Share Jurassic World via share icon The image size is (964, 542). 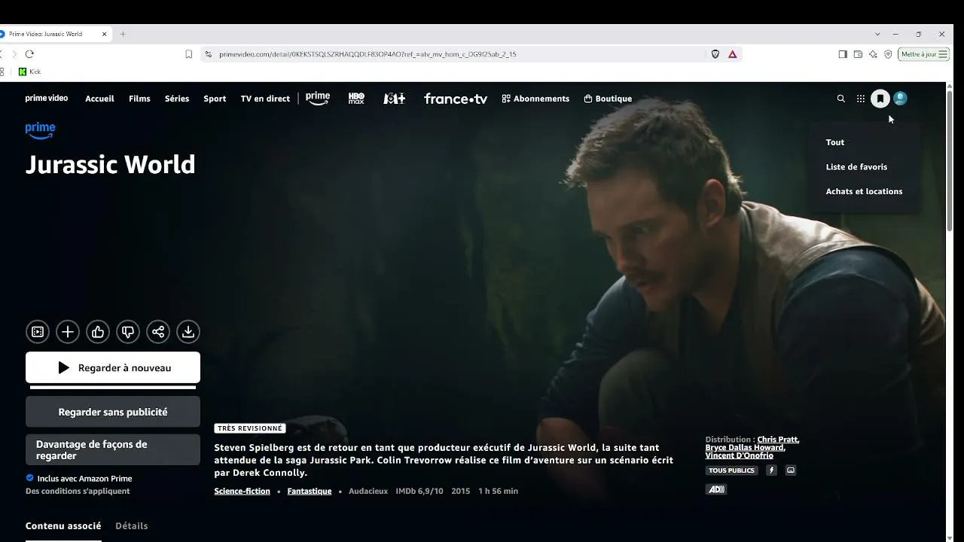[158, 332]
